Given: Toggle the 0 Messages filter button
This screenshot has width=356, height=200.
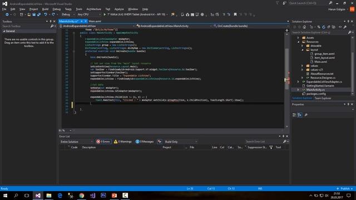Looking at the screenshot, I should [145, 142].
